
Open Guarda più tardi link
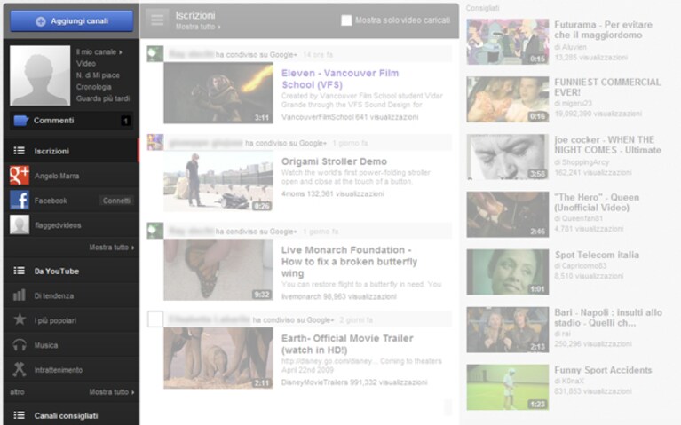click(103, 98)
